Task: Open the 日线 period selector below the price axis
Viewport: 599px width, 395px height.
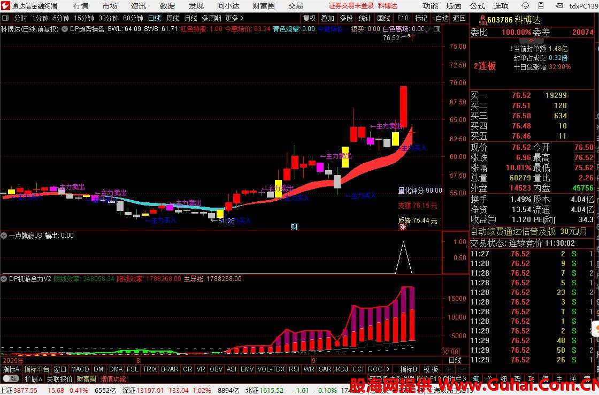Action: [455, 361]
